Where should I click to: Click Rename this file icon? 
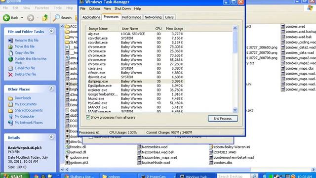click(x=10, y=41)
